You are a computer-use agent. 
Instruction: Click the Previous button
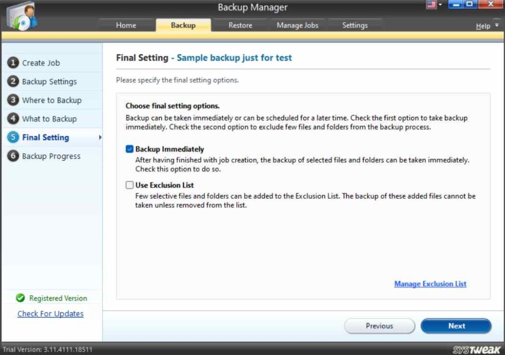[x=379, y=326]
